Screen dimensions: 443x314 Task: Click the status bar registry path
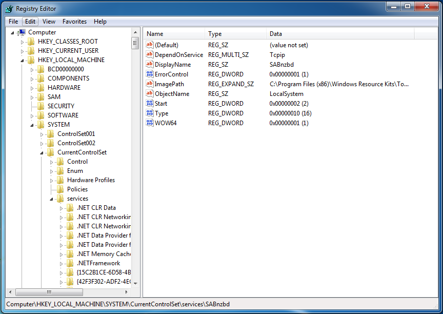118,304
